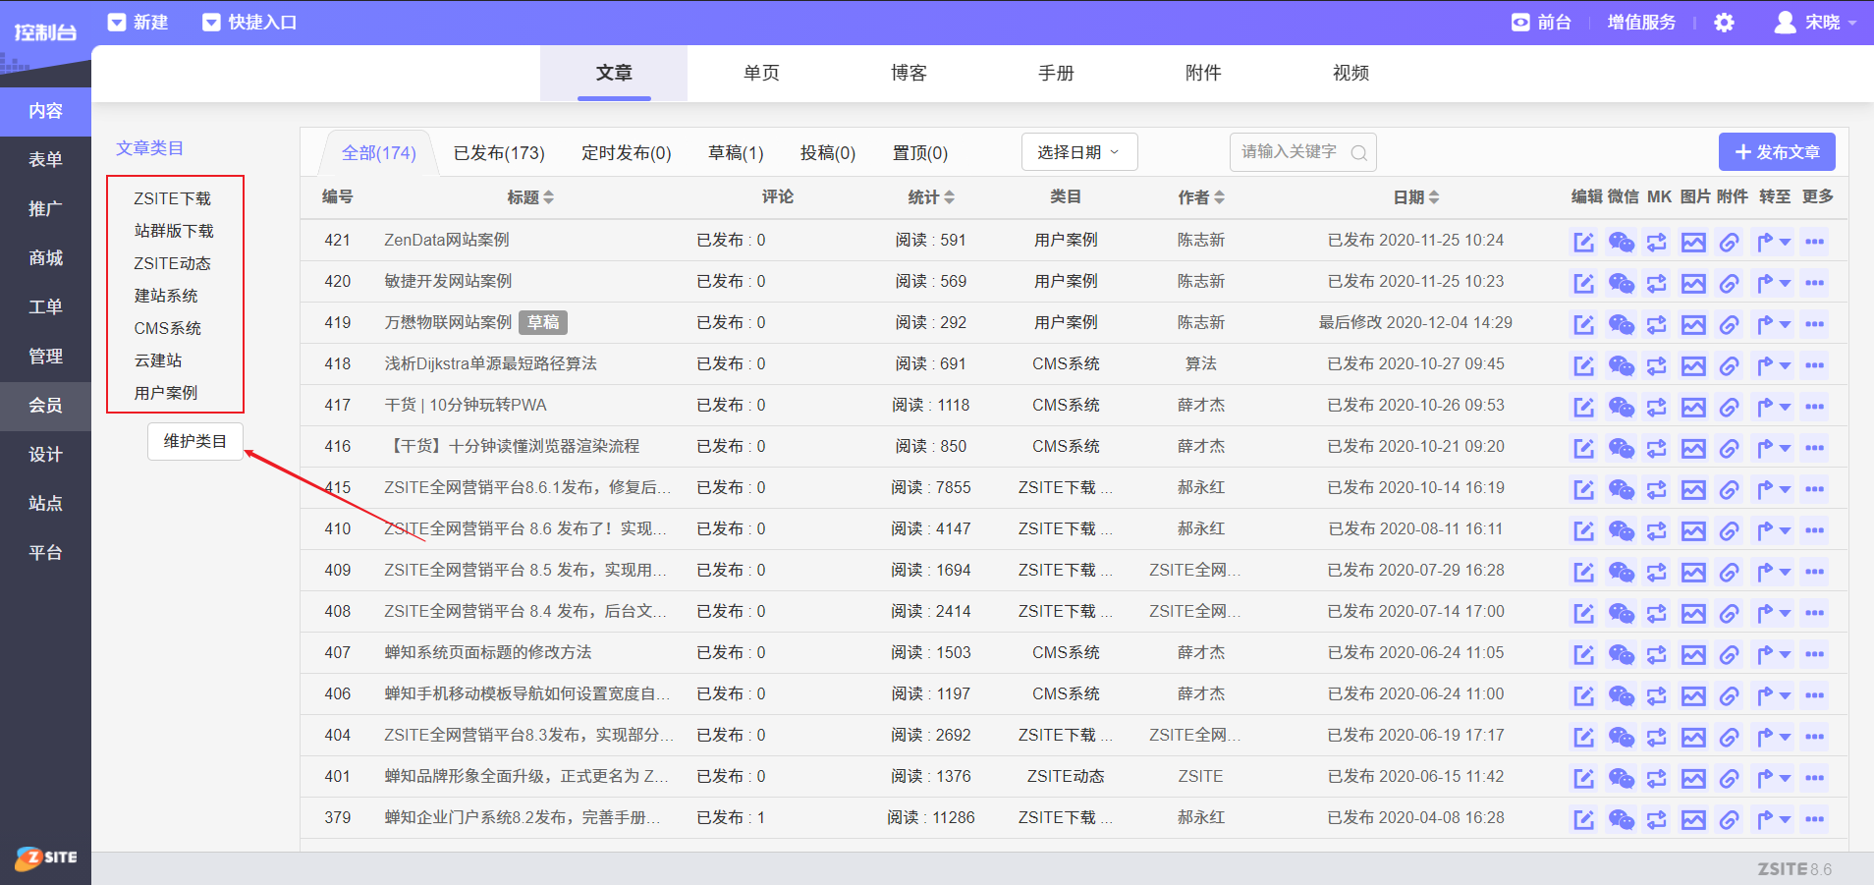Image resolution: width=1874 pixels, height=885 pixels.
Task: Click the 发布文章 button
Action: click(1777, 152)
